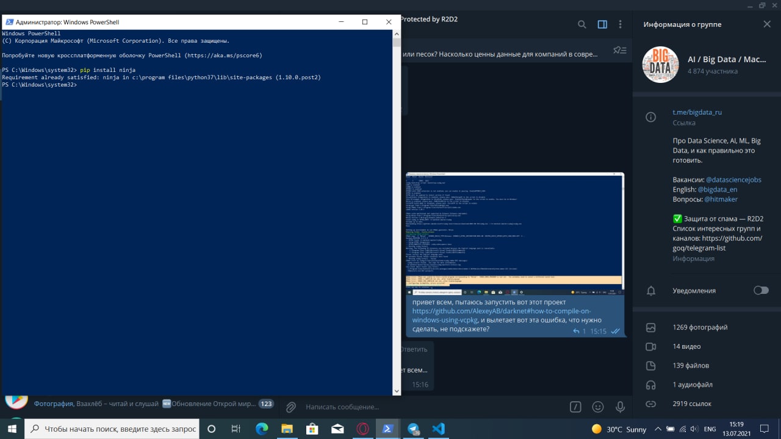Image resolution: width=781 pixels, height=439 pixels.
Task: Search messages in the Telegram chat
Action: (x=582, y=24)
